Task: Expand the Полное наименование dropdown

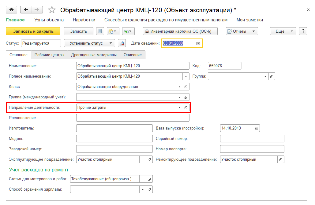Action: click(186, 76)
